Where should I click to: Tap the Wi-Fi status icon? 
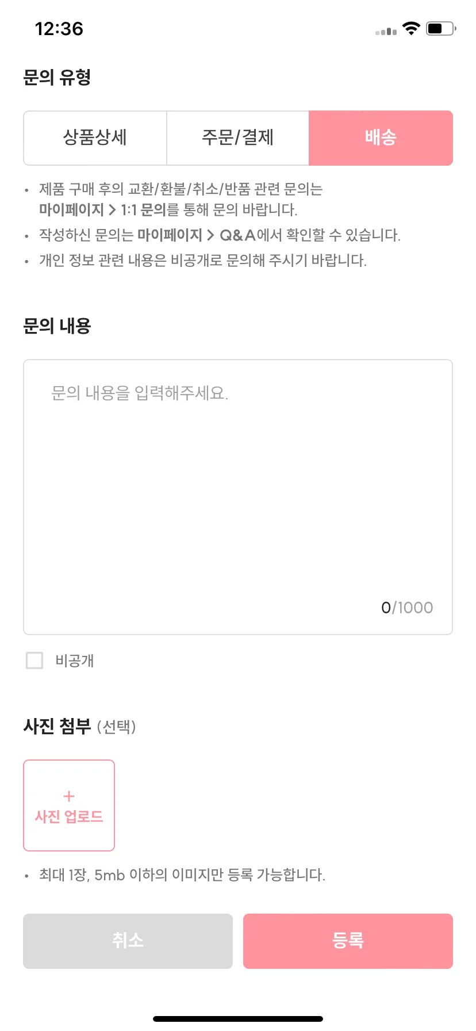[411, 28]
